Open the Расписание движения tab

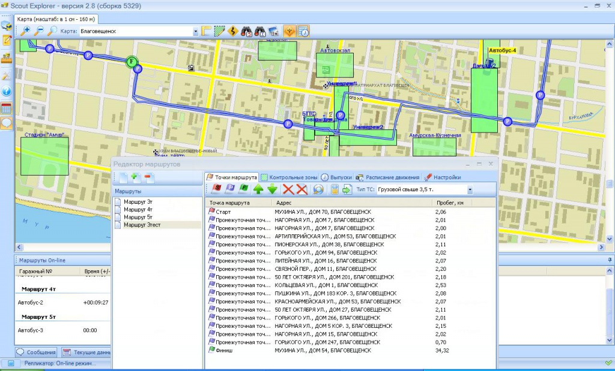click(388, 177)
